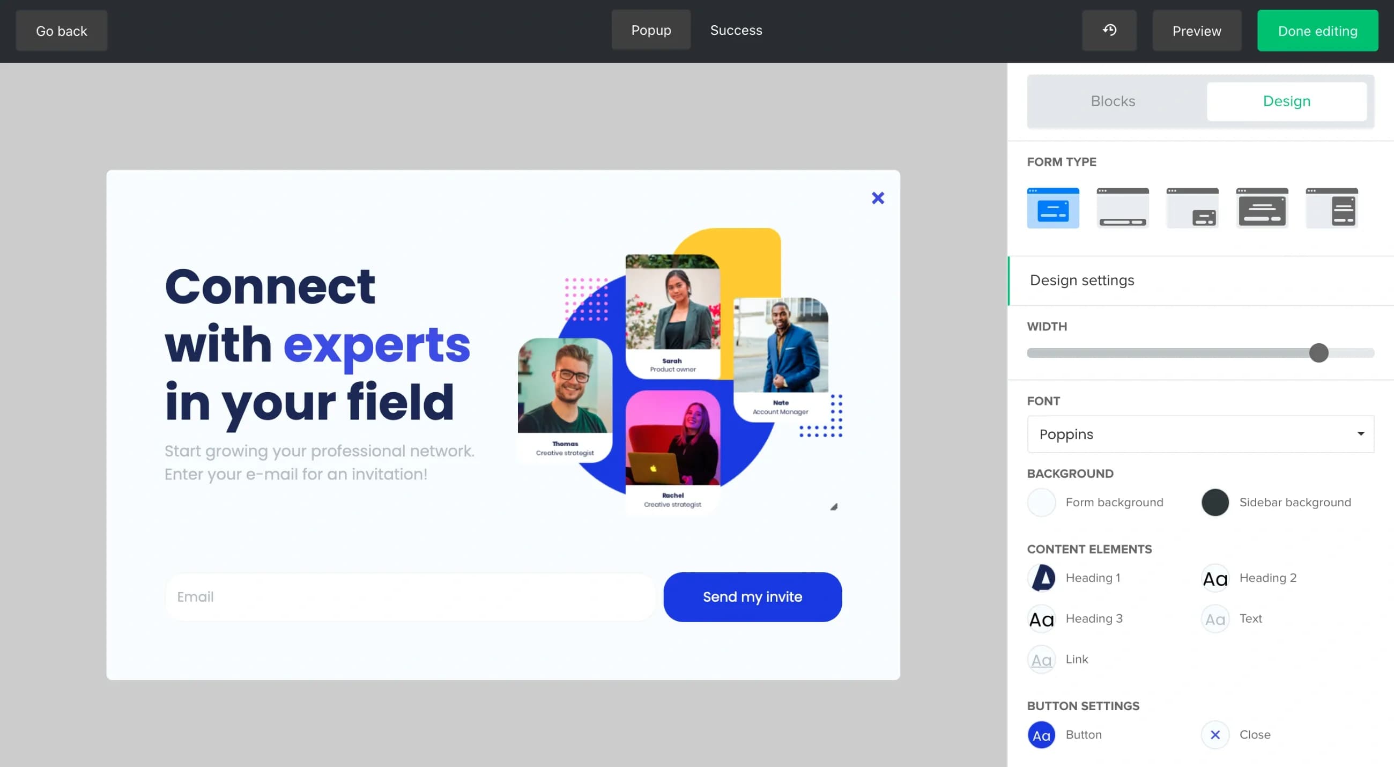The height and width of the screenshot is (767, 1394).
Task: Choose the floating bar form type
Action: point(1122,208)
